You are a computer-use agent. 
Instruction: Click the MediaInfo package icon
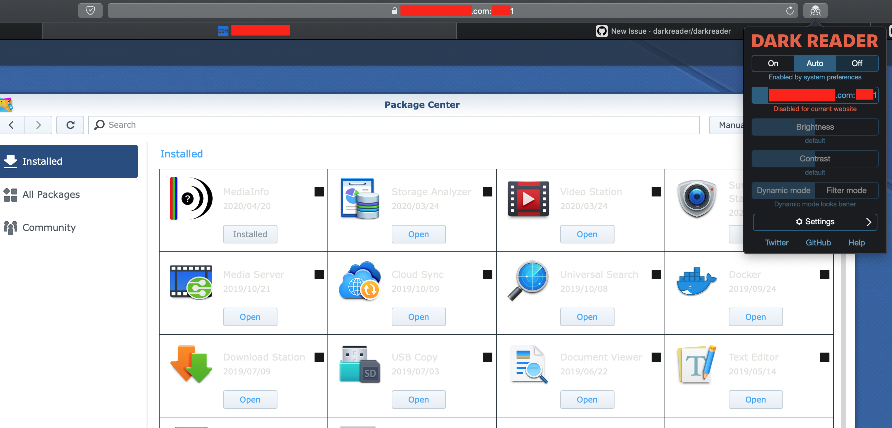191,198
